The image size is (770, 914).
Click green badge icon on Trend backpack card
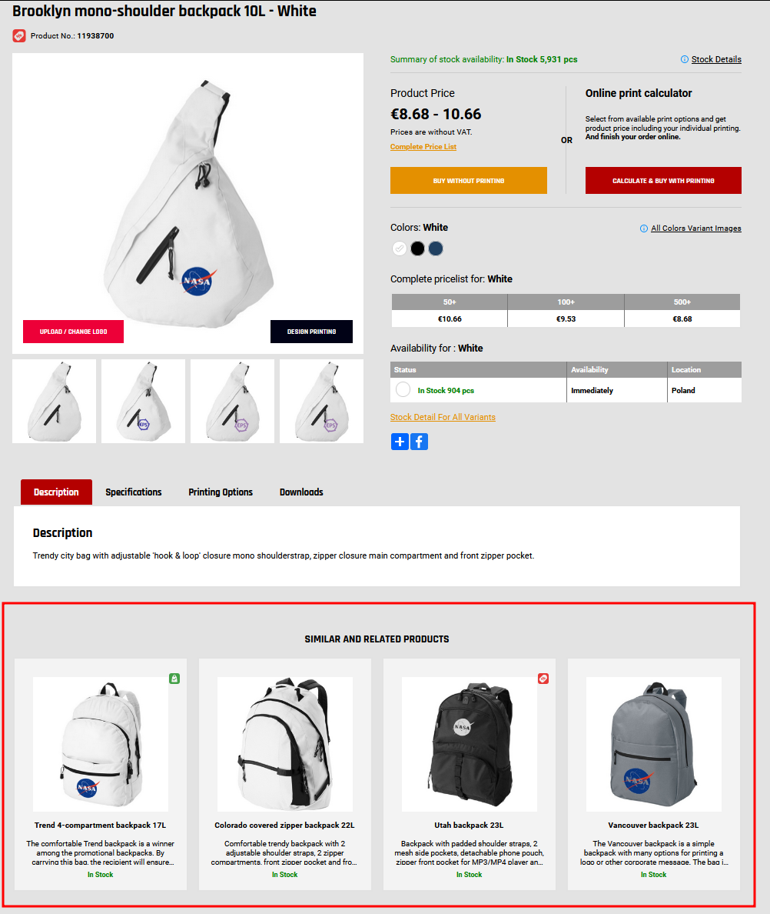174,679
